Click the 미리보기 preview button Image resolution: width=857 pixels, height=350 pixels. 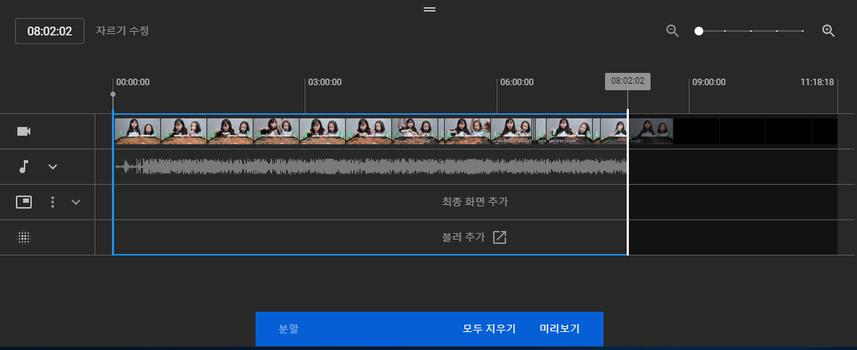point(560,328)
